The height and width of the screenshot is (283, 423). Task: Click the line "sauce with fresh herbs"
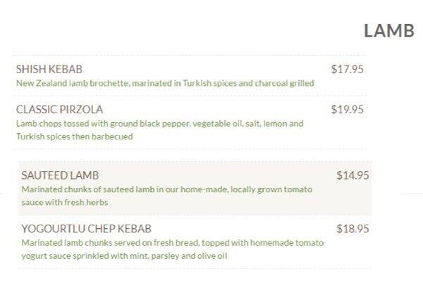(64, 202)
